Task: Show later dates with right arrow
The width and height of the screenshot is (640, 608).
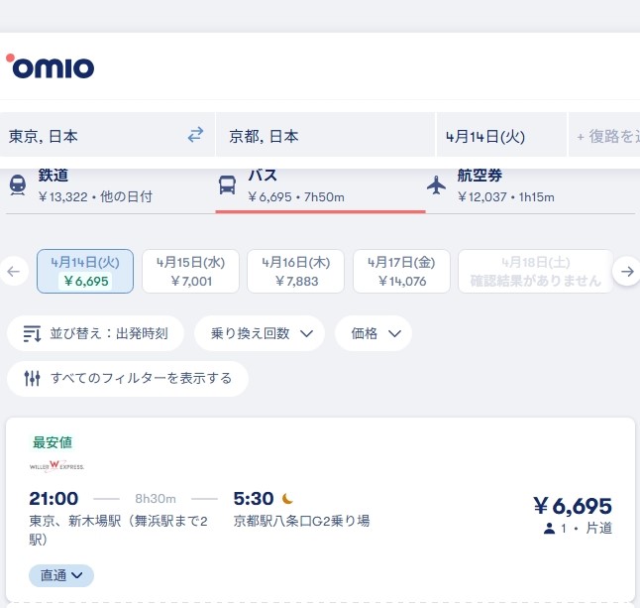Action: click(626, 271)
